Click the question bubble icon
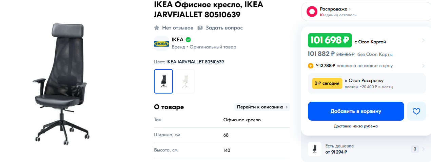Viewport: 431px width, 162px height. tap(200, 28)
